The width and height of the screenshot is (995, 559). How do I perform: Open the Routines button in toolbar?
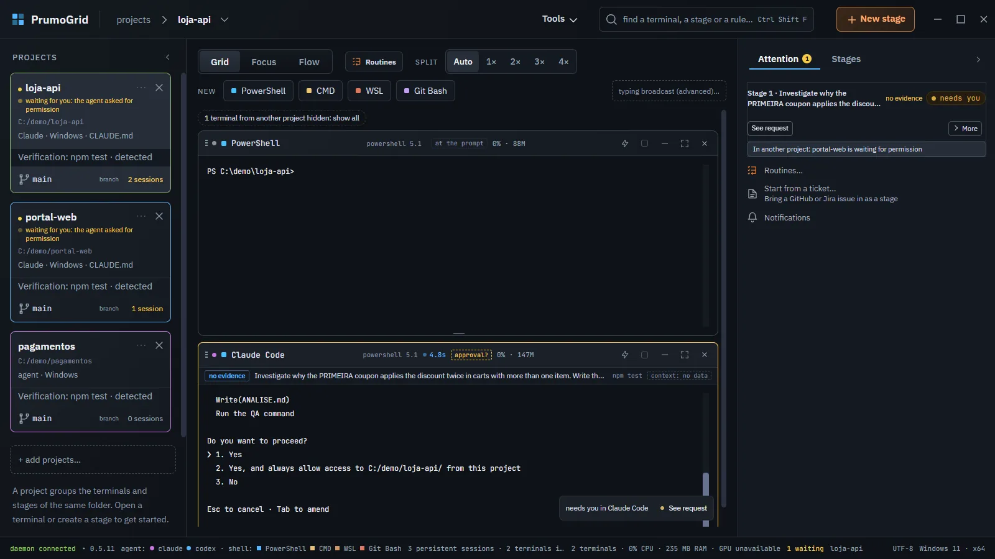(374, 62)
